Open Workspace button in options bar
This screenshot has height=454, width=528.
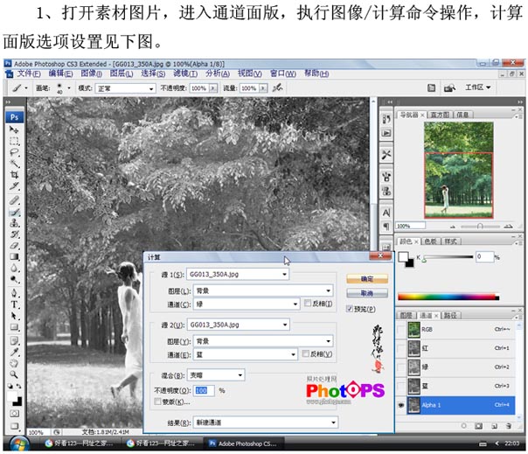point(477,87)
